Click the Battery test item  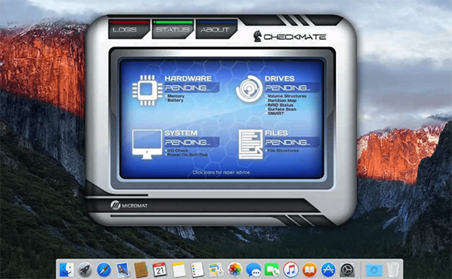click(x=176, y=100)
